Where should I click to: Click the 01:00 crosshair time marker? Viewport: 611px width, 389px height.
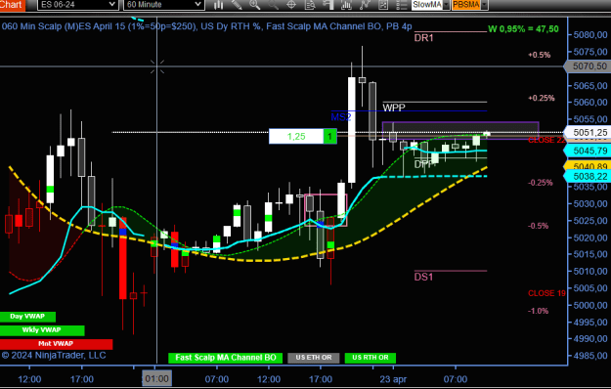(x=156, y=378)
